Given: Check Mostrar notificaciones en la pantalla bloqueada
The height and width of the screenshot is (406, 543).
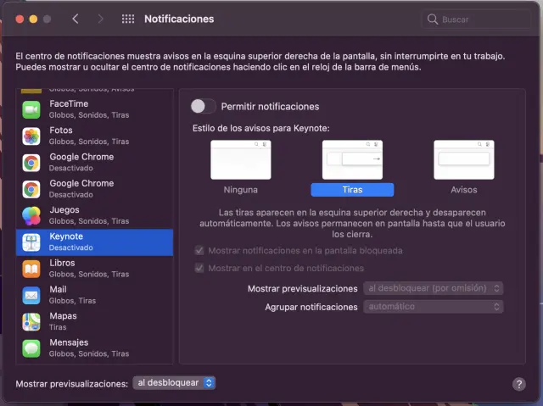Looking at the screenshot, I should click(x=199, y=250).
